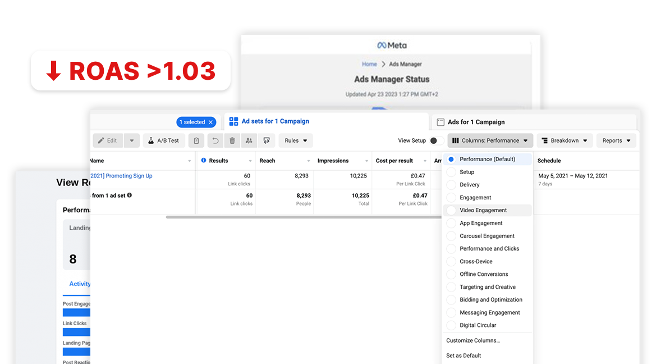Click the export share icon in toolbar
This screenshot has width=656, height=364.
point(267,141)
